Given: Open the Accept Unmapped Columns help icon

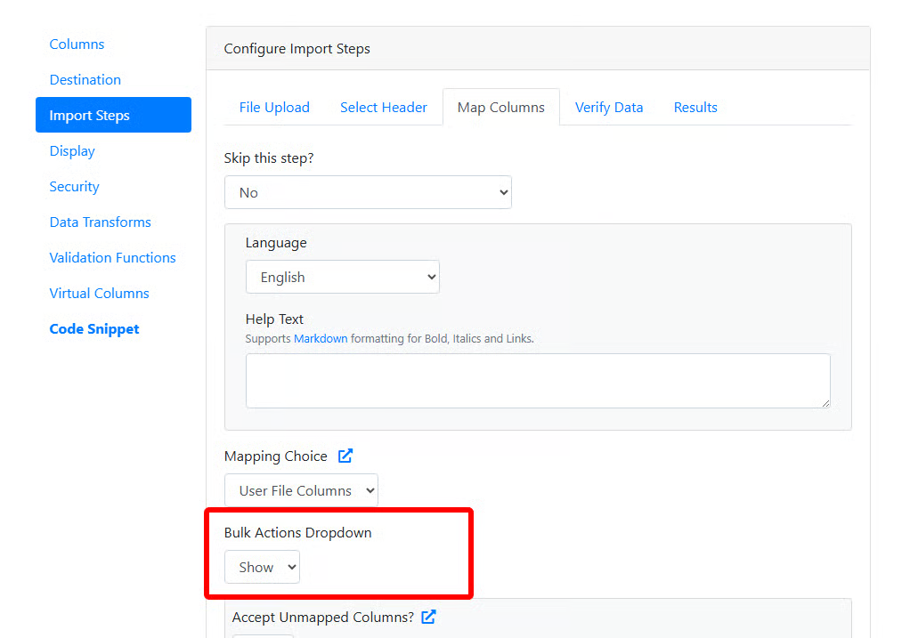Looking at the screenshot, I should coord(428,617).
